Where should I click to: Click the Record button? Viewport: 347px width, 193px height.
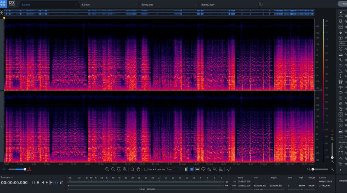38,183
